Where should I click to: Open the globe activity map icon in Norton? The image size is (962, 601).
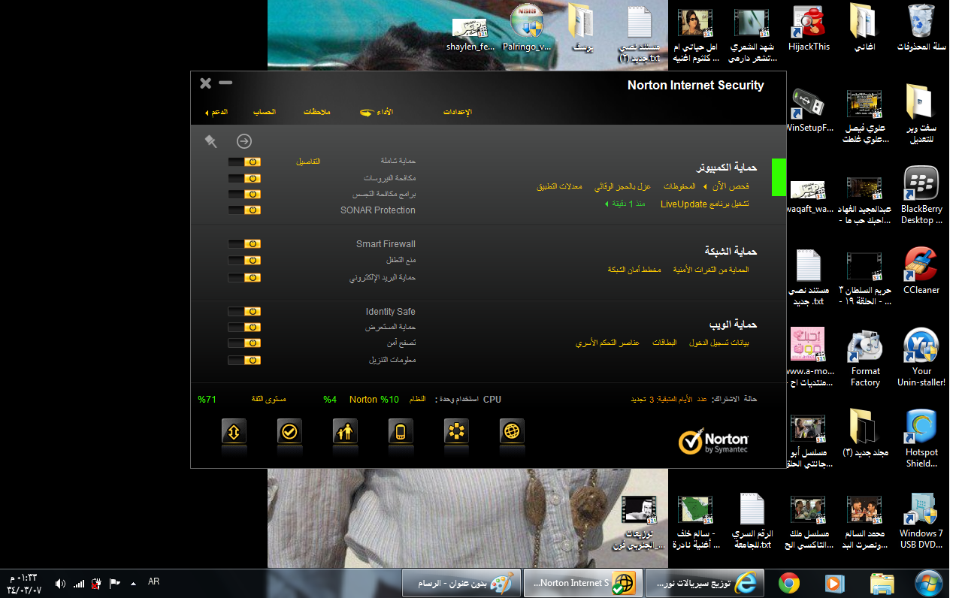point(512,431)
